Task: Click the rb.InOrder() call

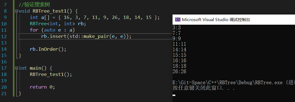Action: (48, 49)
